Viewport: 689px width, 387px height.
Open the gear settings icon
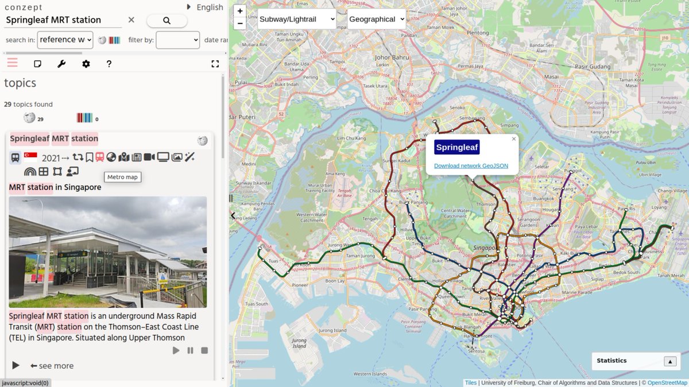pyautogui.click(x=86, y=64)
